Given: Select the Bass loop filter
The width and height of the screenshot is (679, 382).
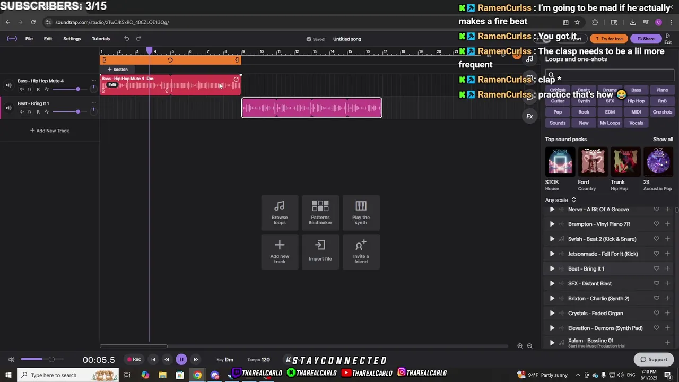Looking at the screenshot, I should (636, 90).
